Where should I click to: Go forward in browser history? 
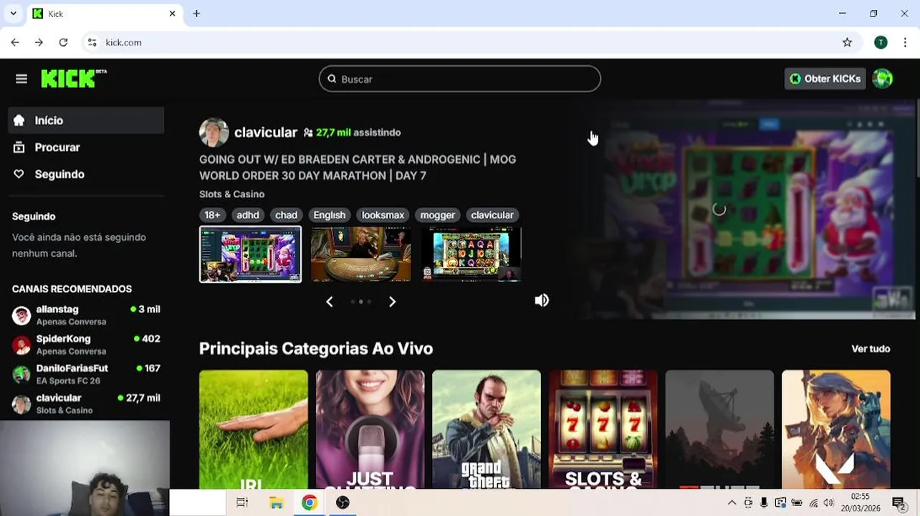[x=39, y=42]
